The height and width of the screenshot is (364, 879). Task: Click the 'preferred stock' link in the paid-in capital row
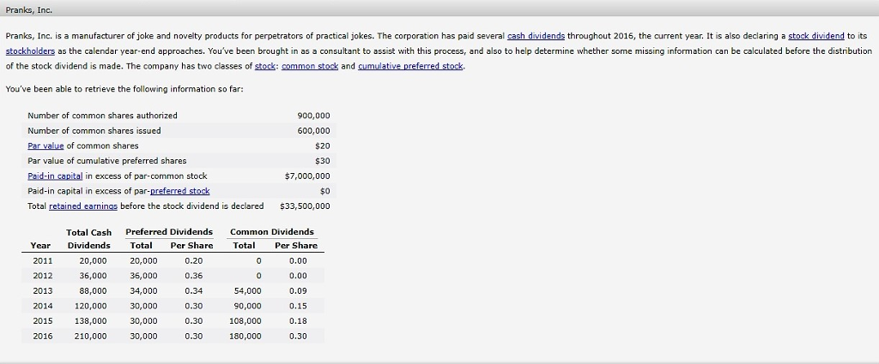(x=179, y=190)
